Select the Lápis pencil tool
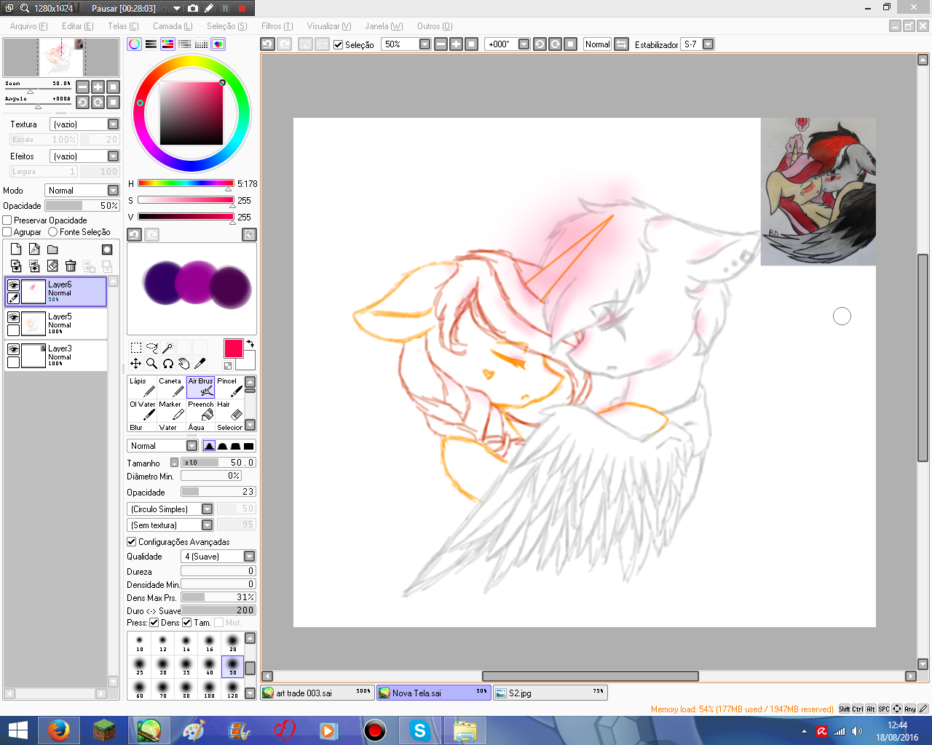 141,387
